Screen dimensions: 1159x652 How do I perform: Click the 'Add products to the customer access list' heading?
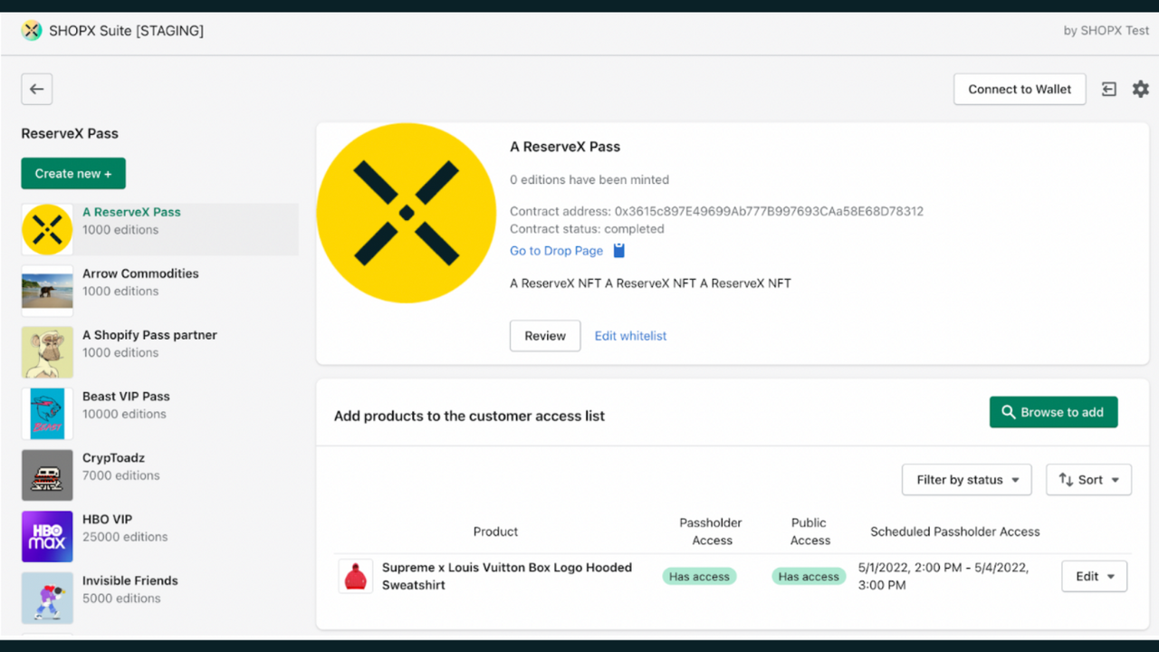click(x=469, y=416)
